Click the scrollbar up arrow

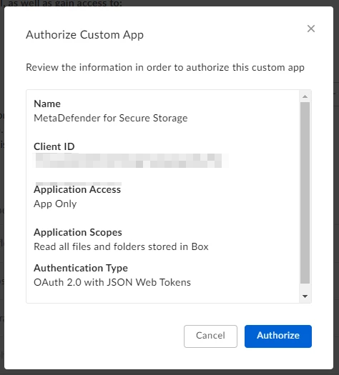pos(305,96)
